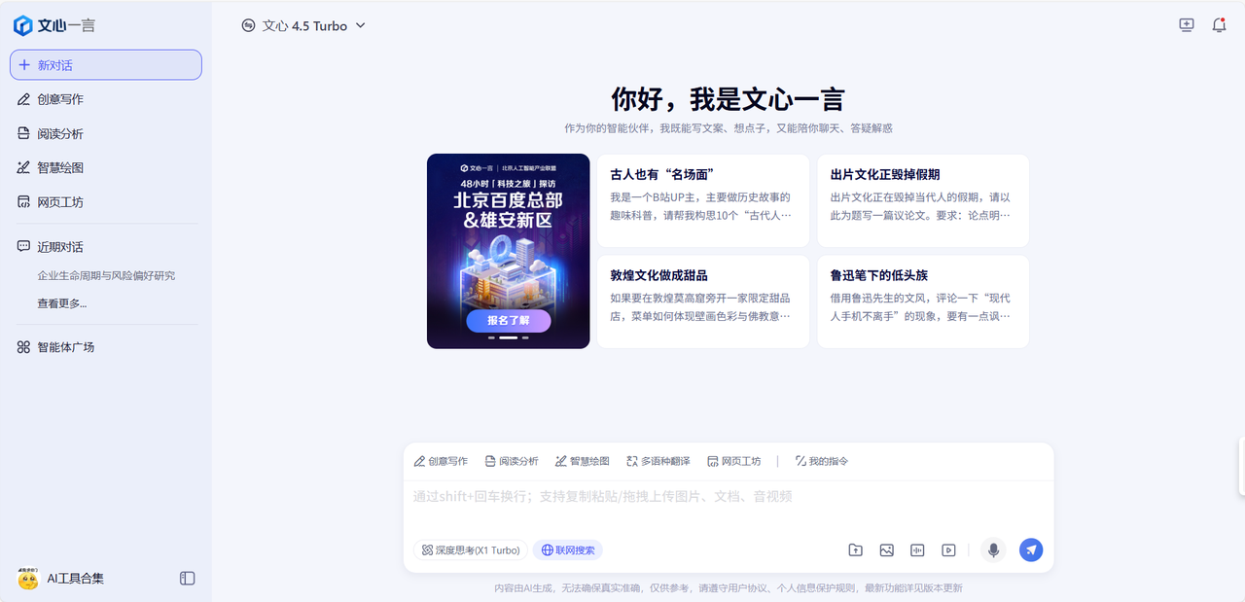Click the blue send message button
1245x602 pixels.
click(1031, 550)
